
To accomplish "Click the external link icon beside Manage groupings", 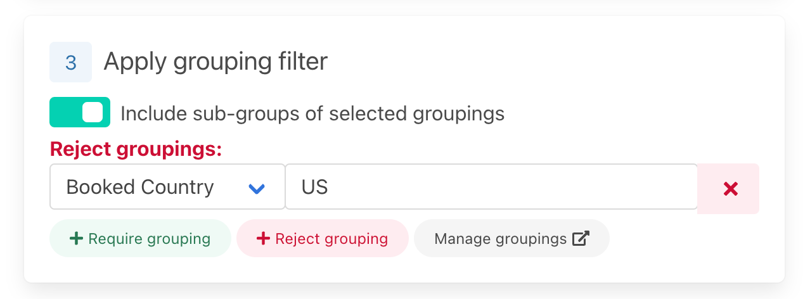I will (x=581, y=239).
